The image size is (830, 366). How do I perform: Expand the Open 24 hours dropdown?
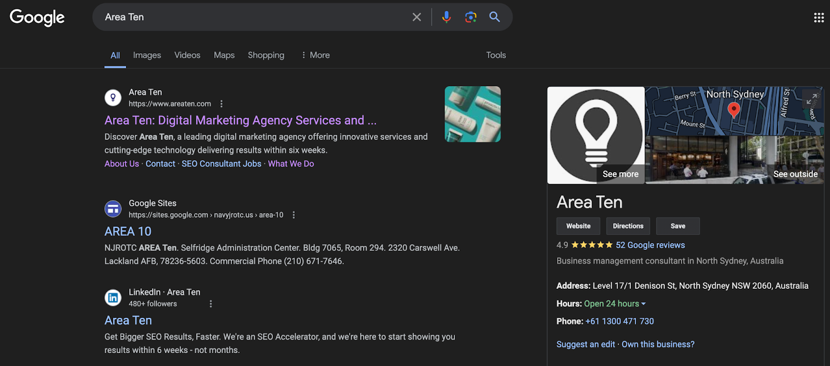[615, 304]
